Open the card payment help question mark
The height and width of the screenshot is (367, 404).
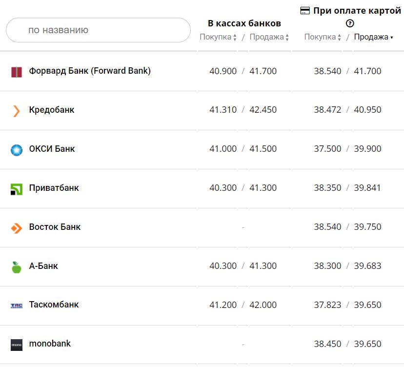pos(350,23)
